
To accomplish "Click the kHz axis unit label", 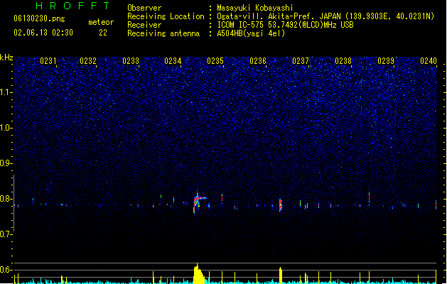I will pos(6,58).
